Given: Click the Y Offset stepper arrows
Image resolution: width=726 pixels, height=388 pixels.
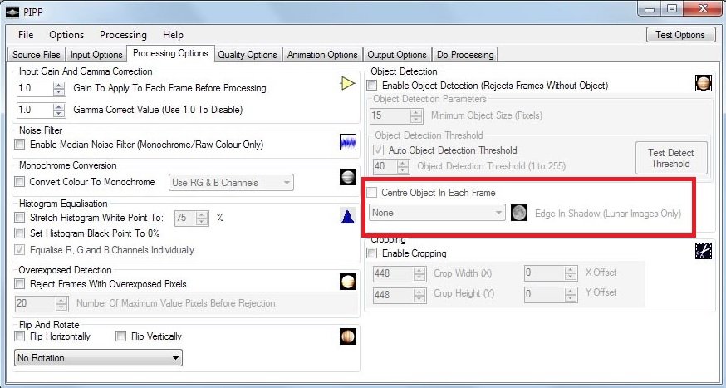Looking at the screenshot, I should [571, 294].
